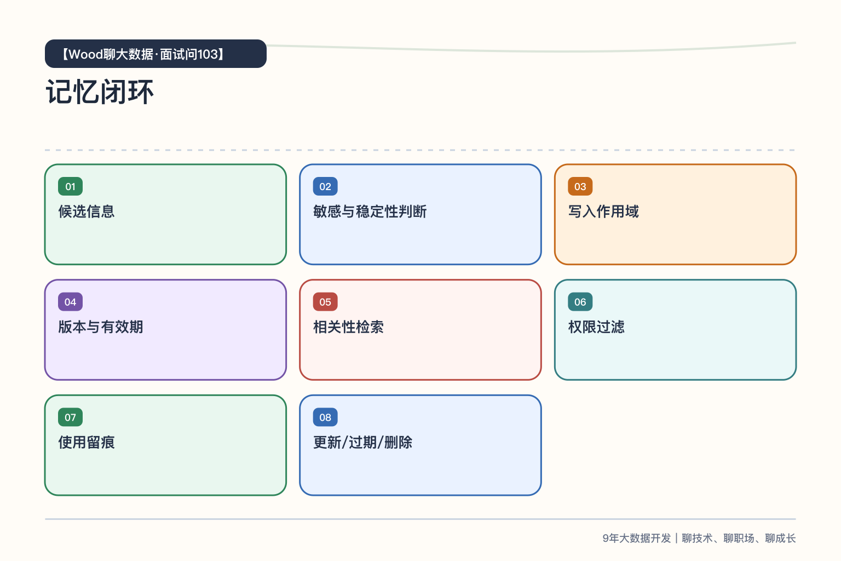Image resolution: width=841 pixels, height=561 pixels.
Task: Select the 写入作用域 card text
Action: click(x=603, y=211)
